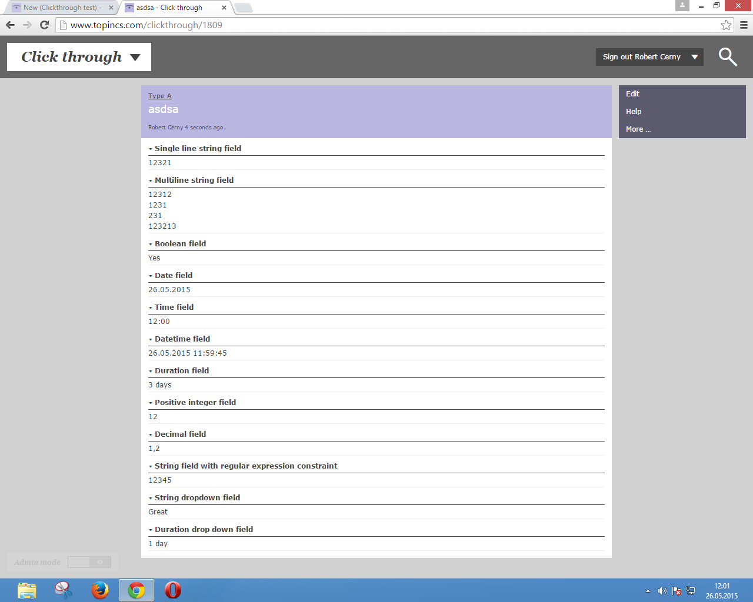The image size is (753, 602).
Task: Click the browser back arrow
Action: (x=10, y=25)
